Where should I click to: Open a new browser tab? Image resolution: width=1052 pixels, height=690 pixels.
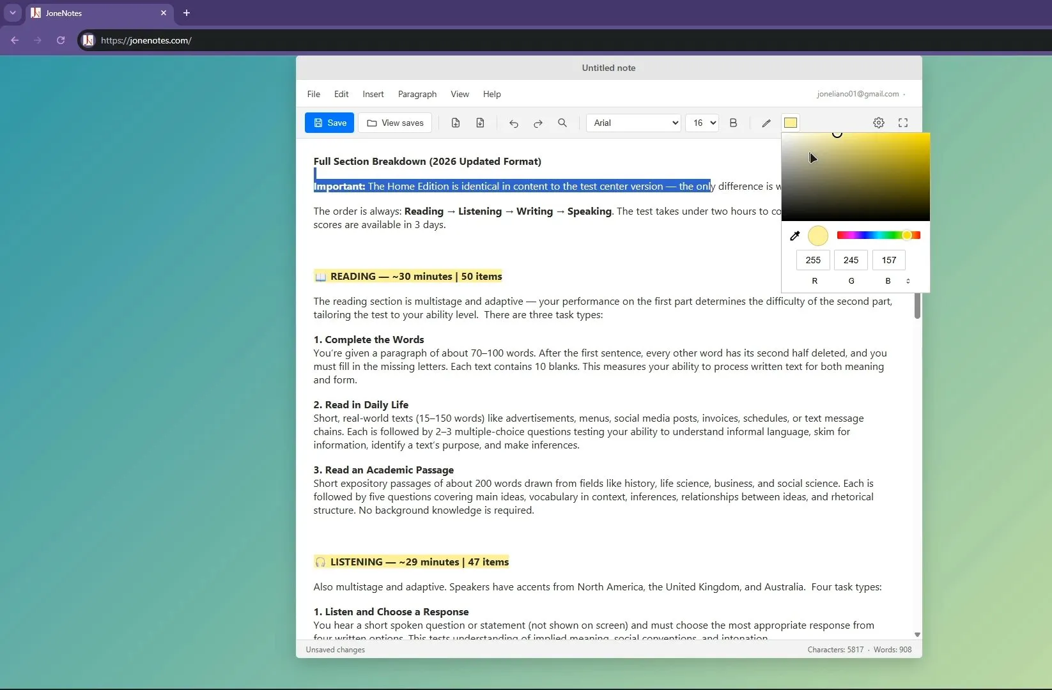tap(187, 13)
